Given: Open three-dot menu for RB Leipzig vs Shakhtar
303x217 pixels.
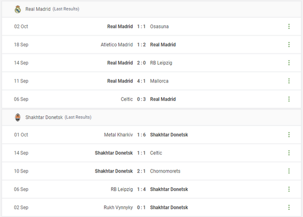Looking at the screenshot, I should point(289,189).
